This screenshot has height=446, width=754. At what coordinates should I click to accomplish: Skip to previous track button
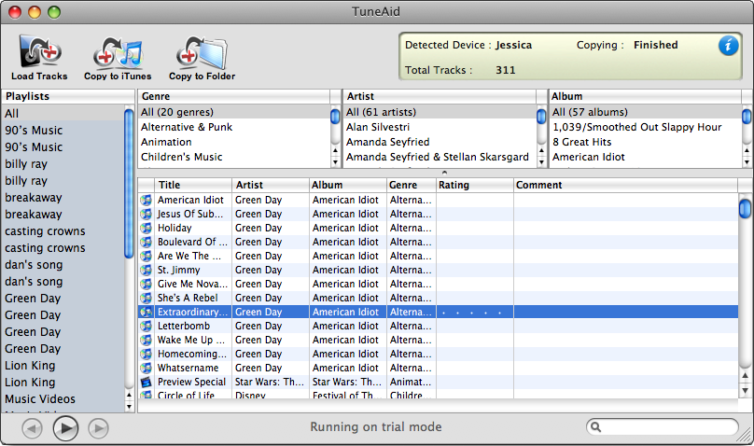coord(32,428)
